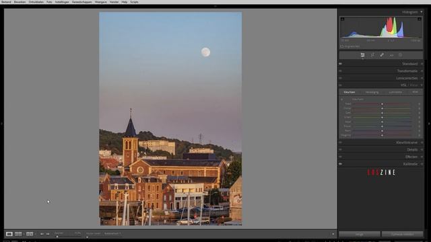Image resolution: width=431 pixels, height=242 pixels.
Task: Toggle the Origineel option under histogram
Action: 350,46
